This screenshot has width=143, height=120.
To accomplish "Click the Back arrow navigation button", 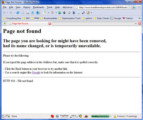I will coord(4,13).
